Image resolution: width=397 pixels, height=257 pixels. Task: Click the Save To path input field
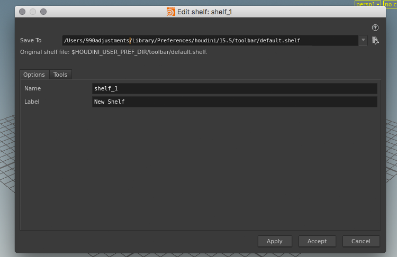pos(210,41)
